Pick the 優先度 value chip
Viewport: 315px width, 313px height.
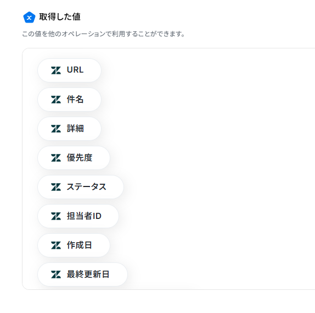pyautogui.click(x=74, y=158)
